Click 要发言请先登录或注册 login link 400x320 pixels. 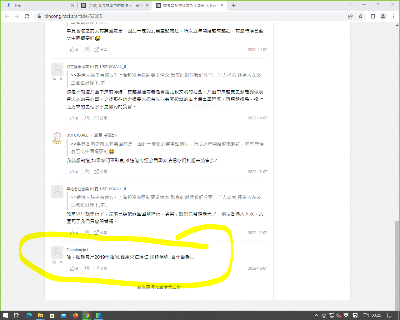click(159, 287)
